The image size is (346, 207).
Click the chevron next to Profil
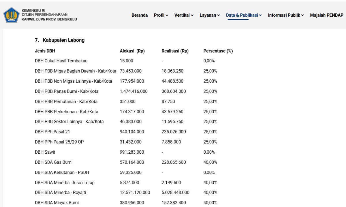(167, 16)
